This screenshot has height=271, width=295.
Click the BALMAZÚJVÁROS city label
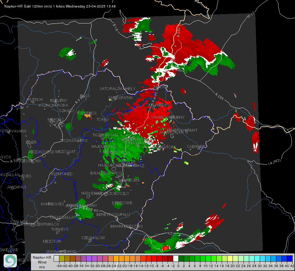pyautogui.click(x=106, y=173)
